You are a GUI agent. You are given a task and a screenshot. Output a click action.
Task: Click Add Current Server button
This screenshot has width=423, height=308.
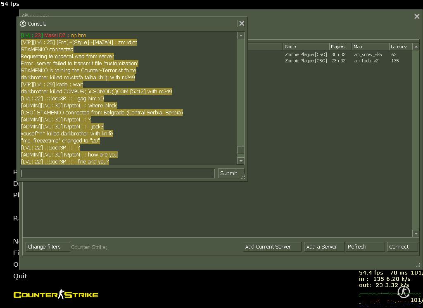click(x=272, y=247)
